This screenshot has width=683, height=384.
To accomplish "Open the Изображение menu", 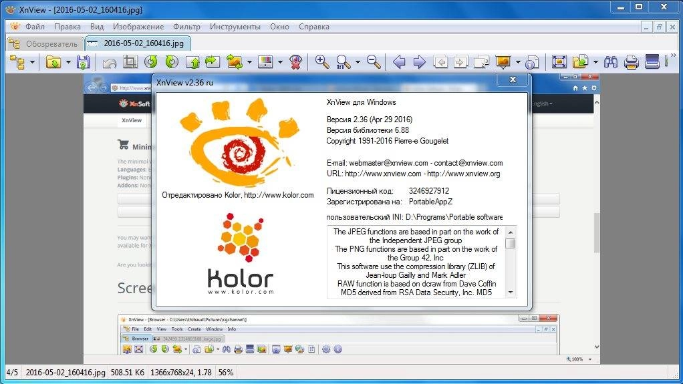I will 138,27.
